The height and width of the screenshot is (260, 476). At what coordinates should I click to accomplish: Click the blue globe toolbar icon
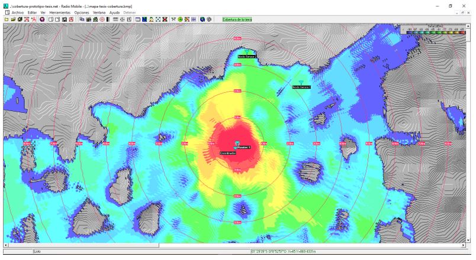pyautogui.click(x=202, y=19)
